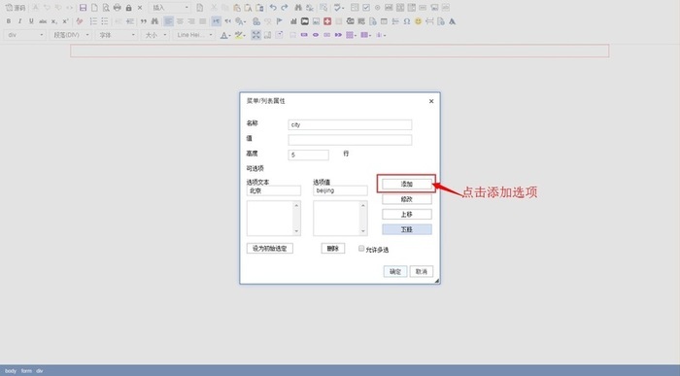The width and height of the screenshot is (680, 376).
Task: Toggle Strikethrough formatting
Action: click(43, 21)
